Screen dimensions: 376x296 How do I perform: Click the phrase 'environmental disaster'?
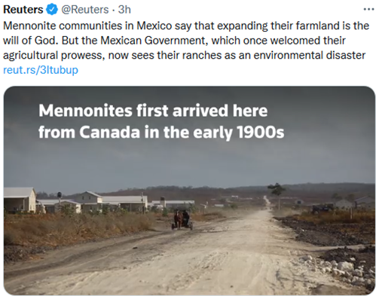310,55
